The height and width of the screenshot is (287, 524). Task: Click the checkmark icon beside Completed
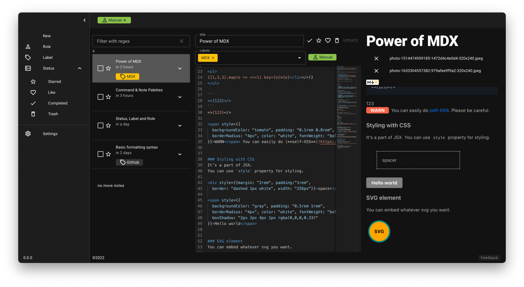(x=33, y=103)
